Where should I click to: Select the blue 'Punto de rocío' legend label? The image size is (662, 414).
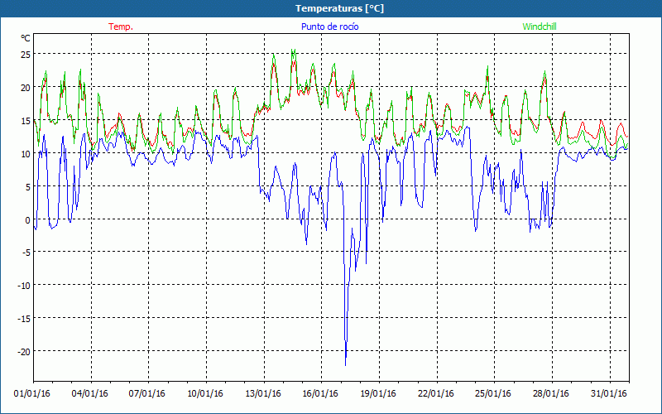329,26
